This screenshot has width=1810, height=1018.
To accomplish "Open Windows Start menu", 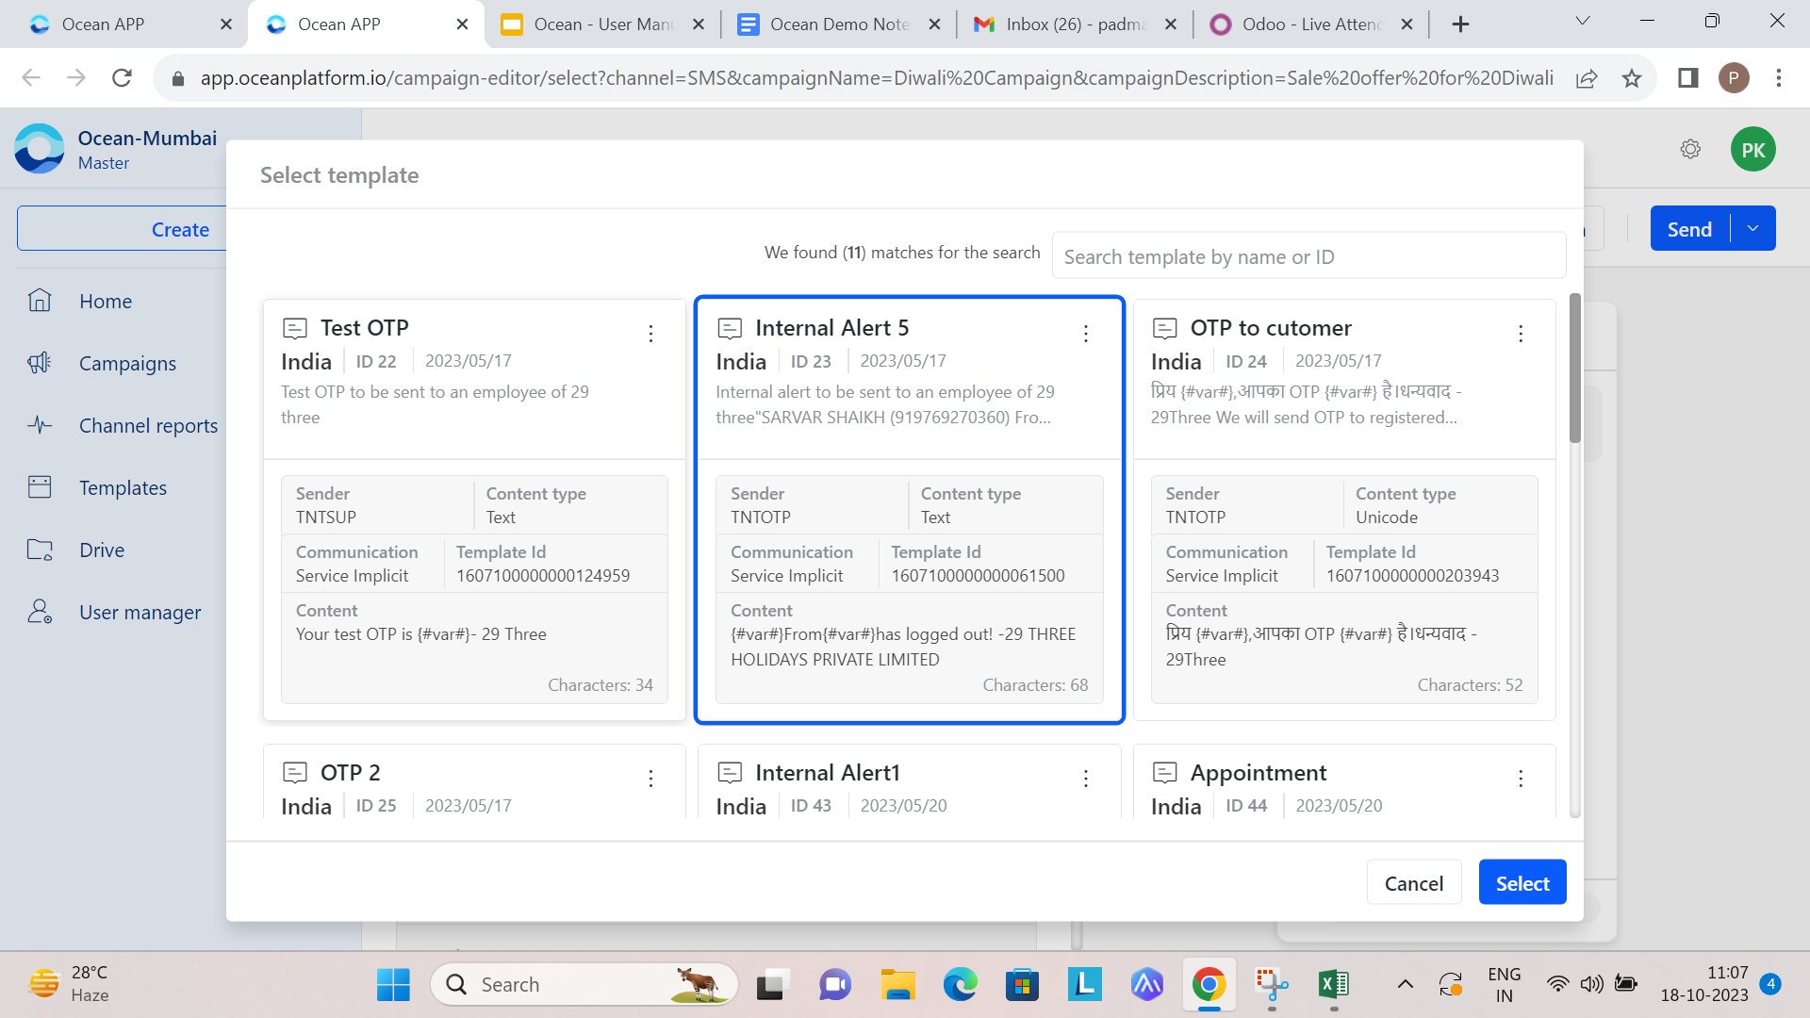I will 393,985.
